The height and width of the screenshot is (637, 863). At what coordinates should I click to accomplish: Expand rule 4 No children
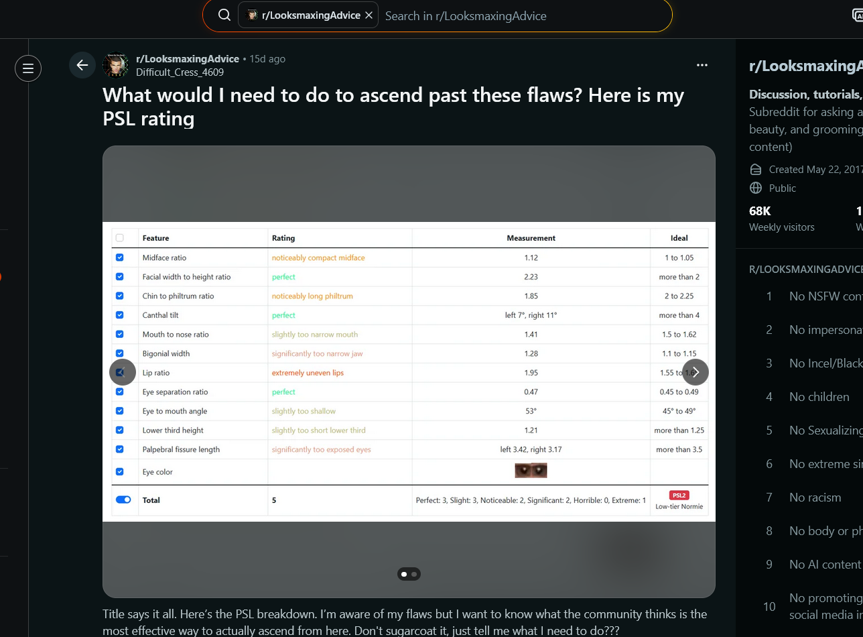coord(809,397)
